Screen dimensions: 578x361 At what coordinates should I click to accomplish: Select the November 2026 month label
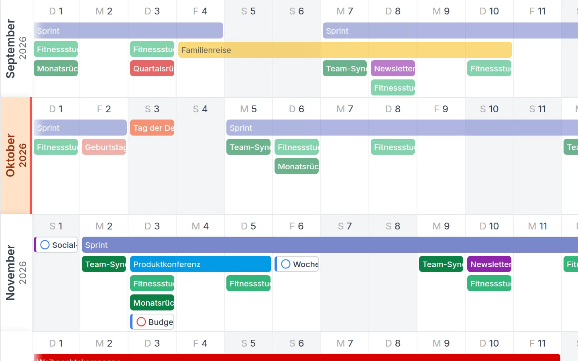point(16,273)
